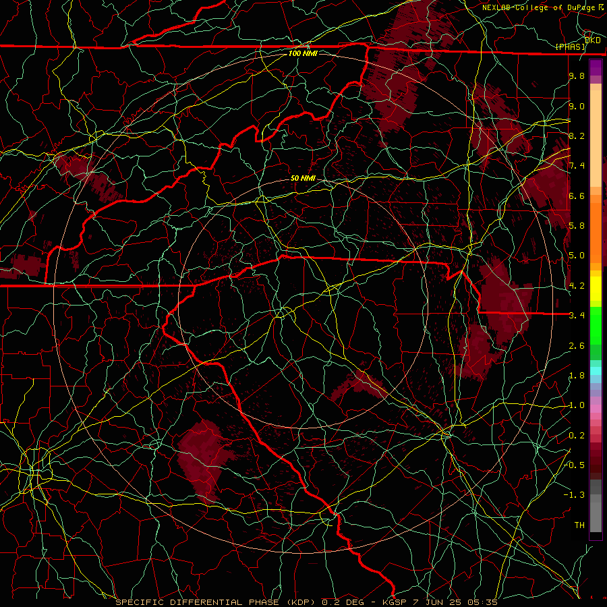This screenshot has width=607, height=607.
Task: Click the 6.6 value on color scale
Action: (x=577, y=196)
